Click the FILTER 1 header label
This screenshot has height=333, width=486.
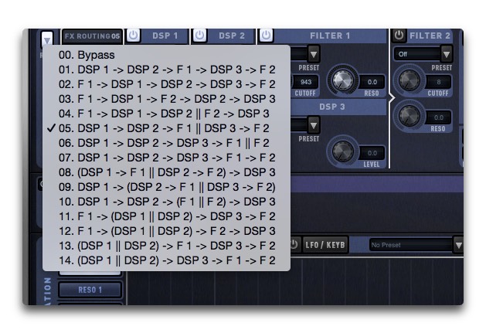pyautogui.click(x=330, y=36)
